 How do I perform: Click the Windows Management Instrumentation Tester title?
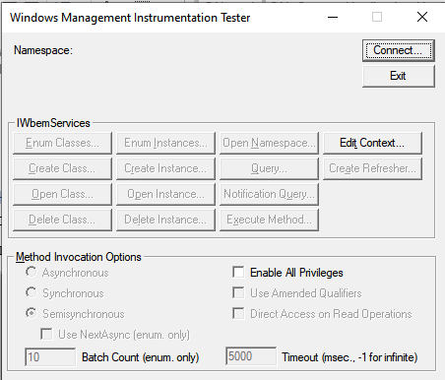[x=130, y=18]
